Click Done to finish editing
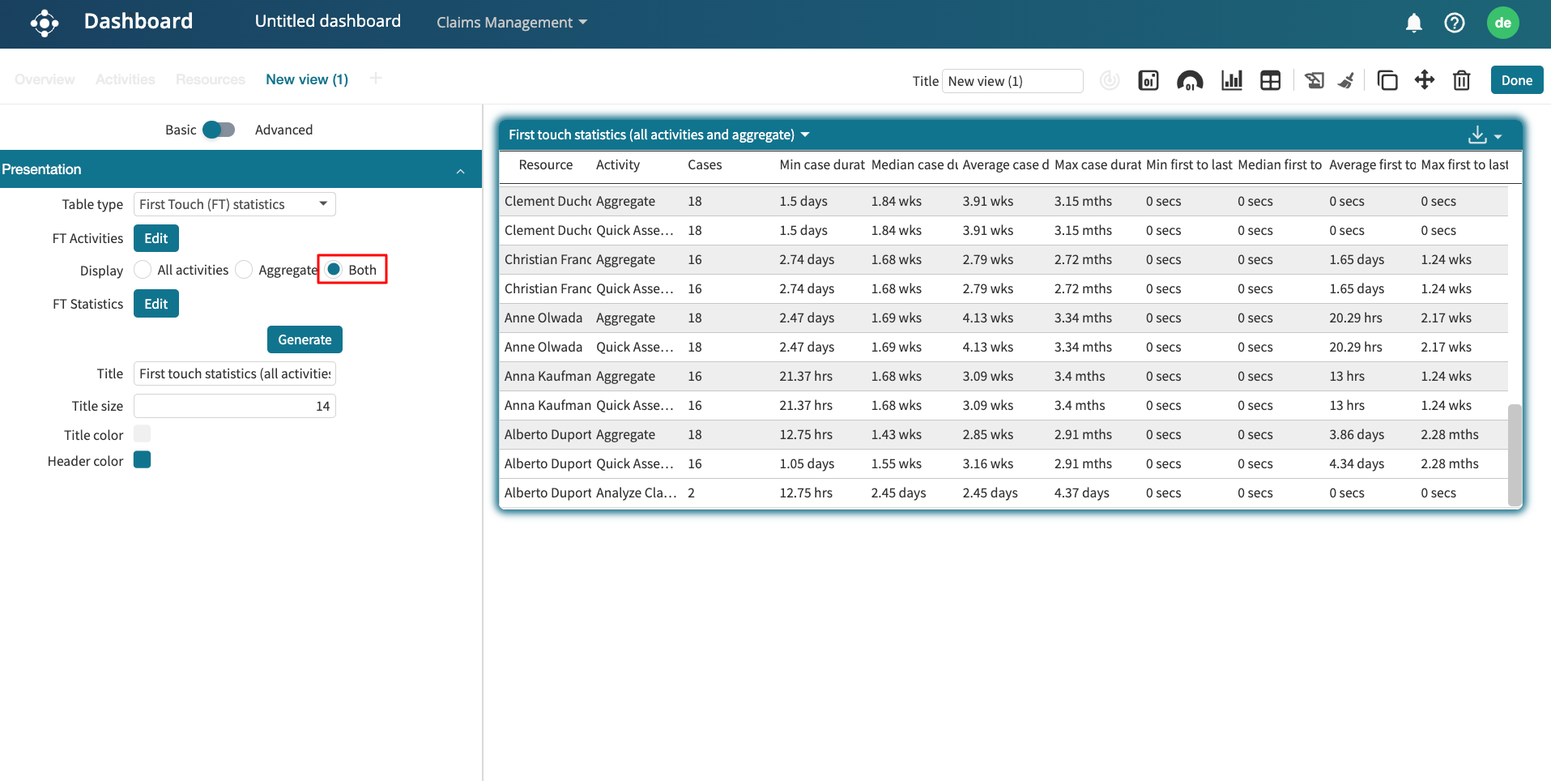The image size is (1551, 781). coord(1516,80)
